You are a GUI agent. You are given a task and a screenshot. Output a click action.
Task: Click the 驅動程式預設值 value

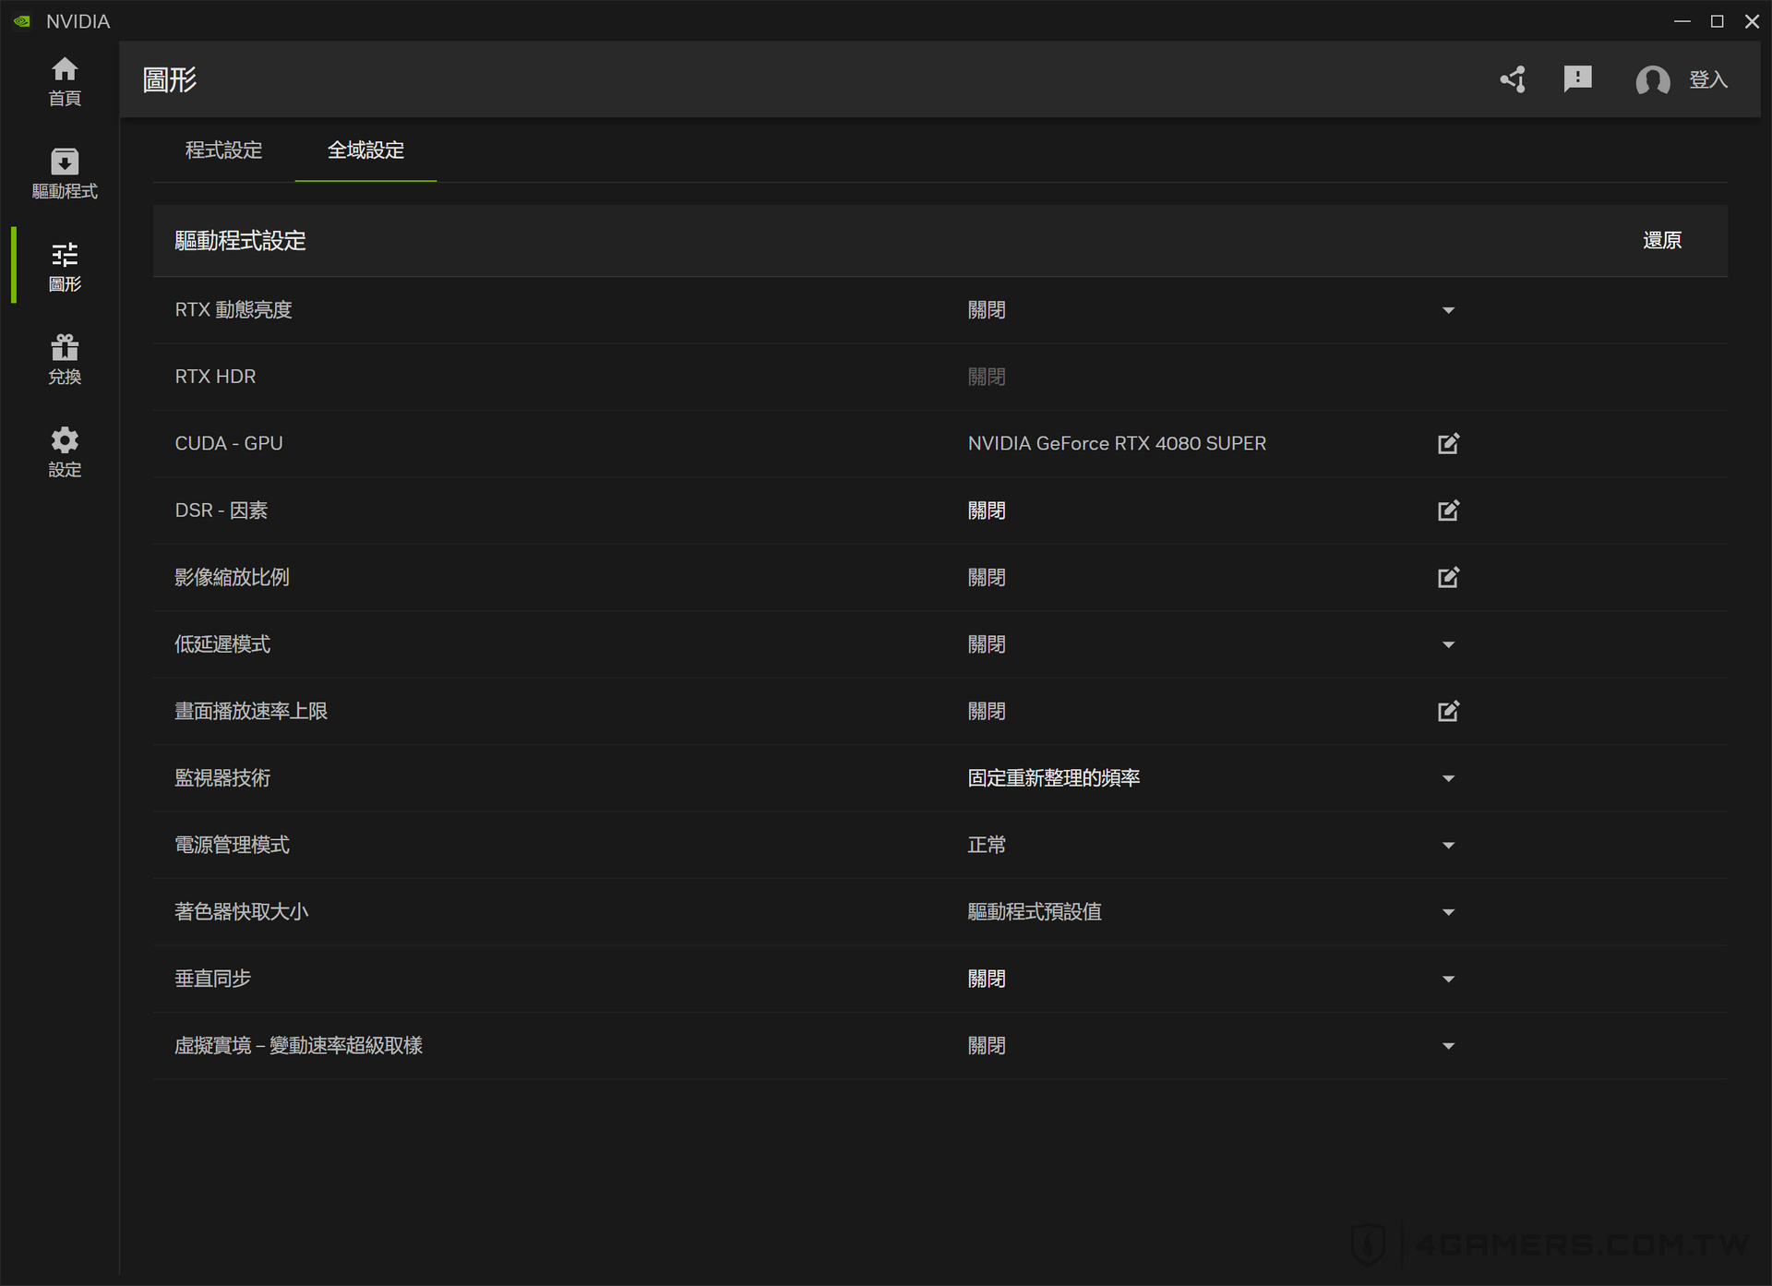click(x=1035, y=912)
